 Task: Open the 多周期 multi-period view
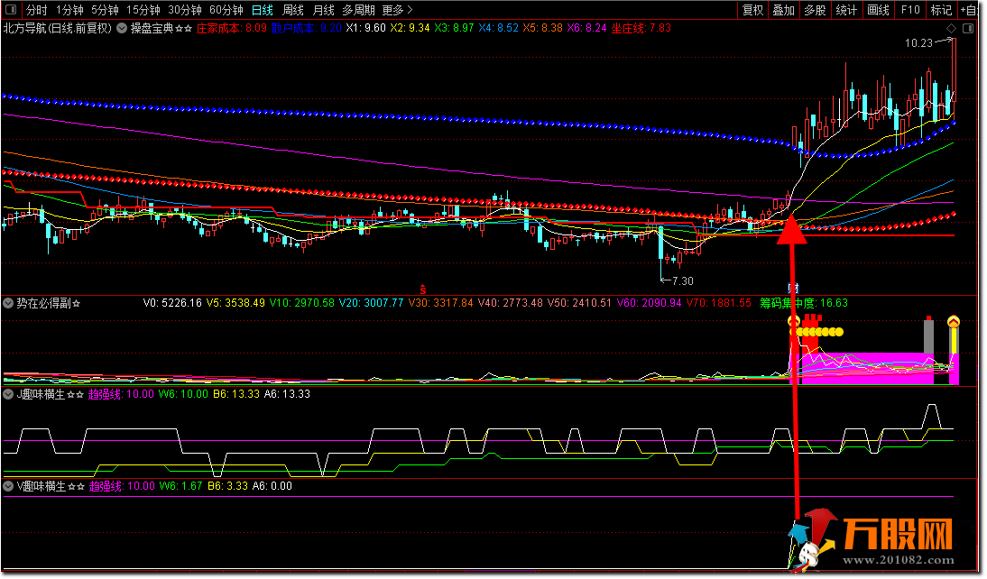click(358, 10)
